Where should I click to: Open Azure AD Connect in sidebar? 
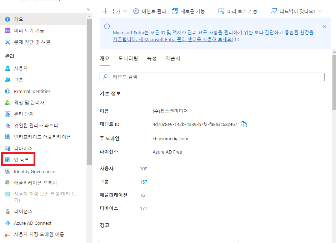tap(32, 223)
